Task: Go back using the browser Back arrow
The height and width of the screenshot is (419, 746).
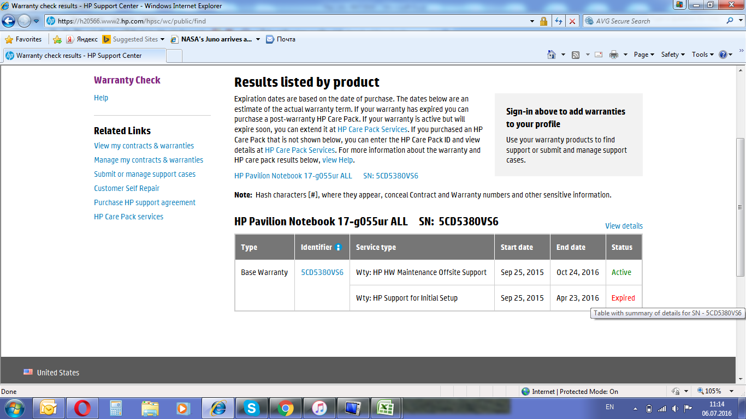Action: (9, 21)
